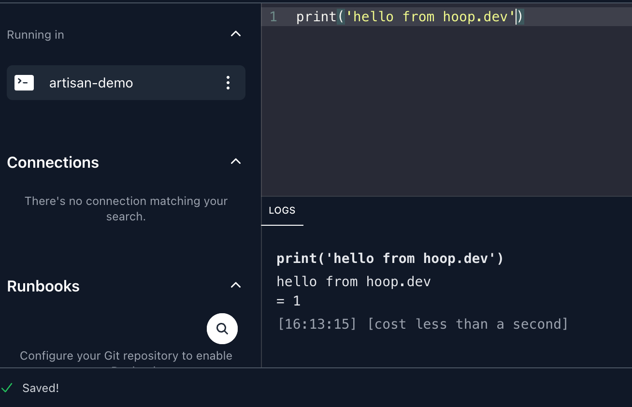
Task: Collapse the Connections section chevron
Action: pyautogui.click(x=235, y=161)
